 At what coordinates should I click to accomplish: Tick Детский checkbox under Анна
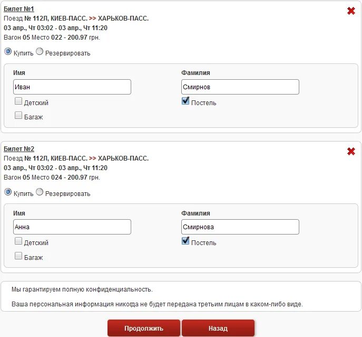tap(18, 241)
